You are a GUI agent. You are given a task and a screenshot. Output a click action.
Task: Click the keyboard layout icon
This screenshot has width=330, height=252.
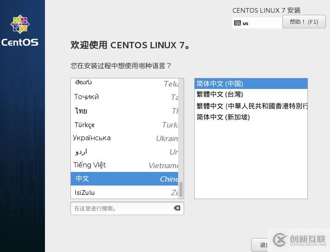click(238, 23)
